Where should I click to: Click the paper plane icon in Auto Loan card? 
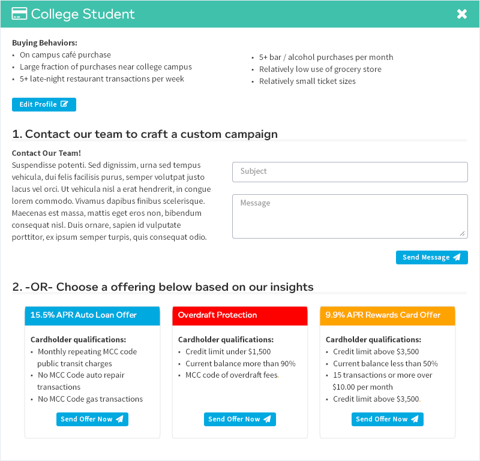[119, 419]
